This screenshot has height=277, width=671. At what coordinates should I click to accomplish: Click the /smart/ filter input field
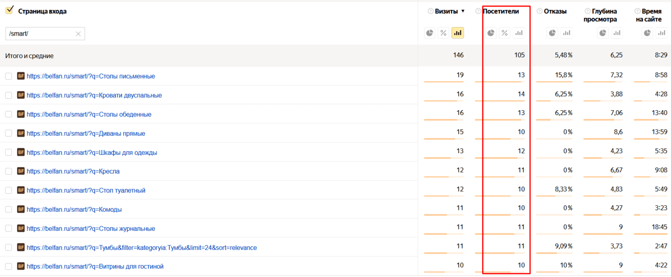pos(40,34)
